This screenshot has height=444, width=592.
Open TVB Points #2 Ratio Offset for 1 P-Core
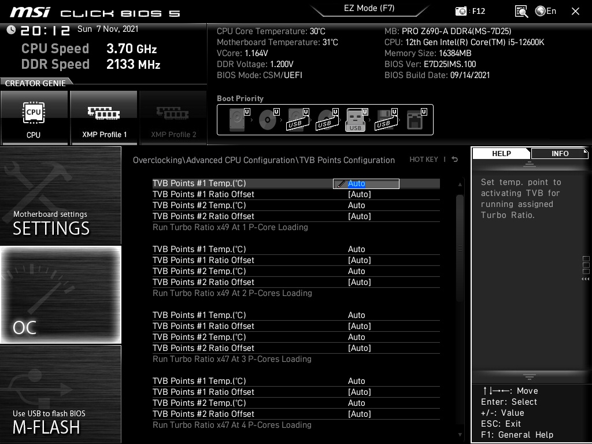coord(296,216)
